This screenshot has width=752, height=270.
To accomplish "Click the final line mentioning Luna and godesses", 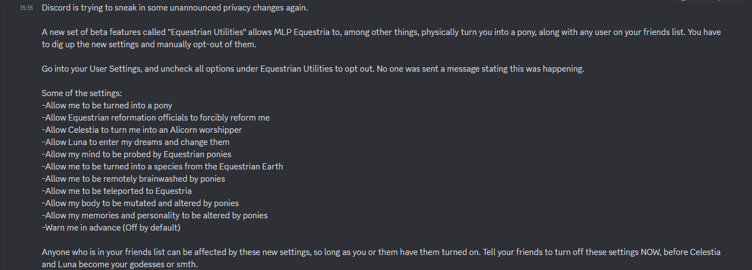I will click(x=120, y=264).
